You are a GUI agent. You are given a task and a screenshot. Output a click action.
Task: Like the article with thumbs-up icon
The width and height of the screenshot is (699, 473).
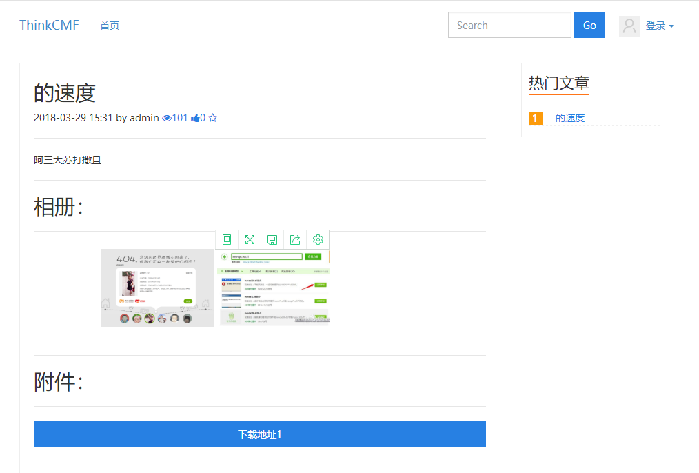click(x=195, y=118)
